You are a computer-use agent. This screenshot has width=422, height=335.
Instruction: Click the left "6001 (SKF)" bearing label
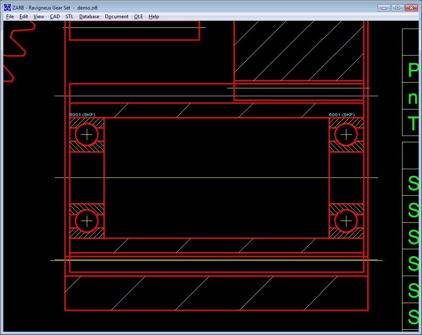[x=82, y=114]
